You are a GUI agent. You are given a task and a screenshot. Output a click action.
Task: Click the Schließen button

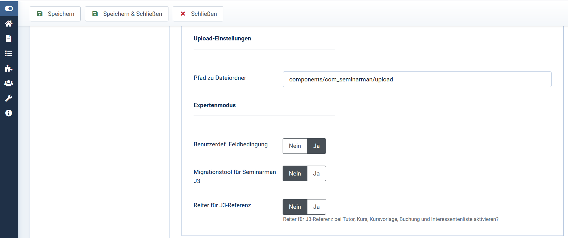tap(198, 14)
